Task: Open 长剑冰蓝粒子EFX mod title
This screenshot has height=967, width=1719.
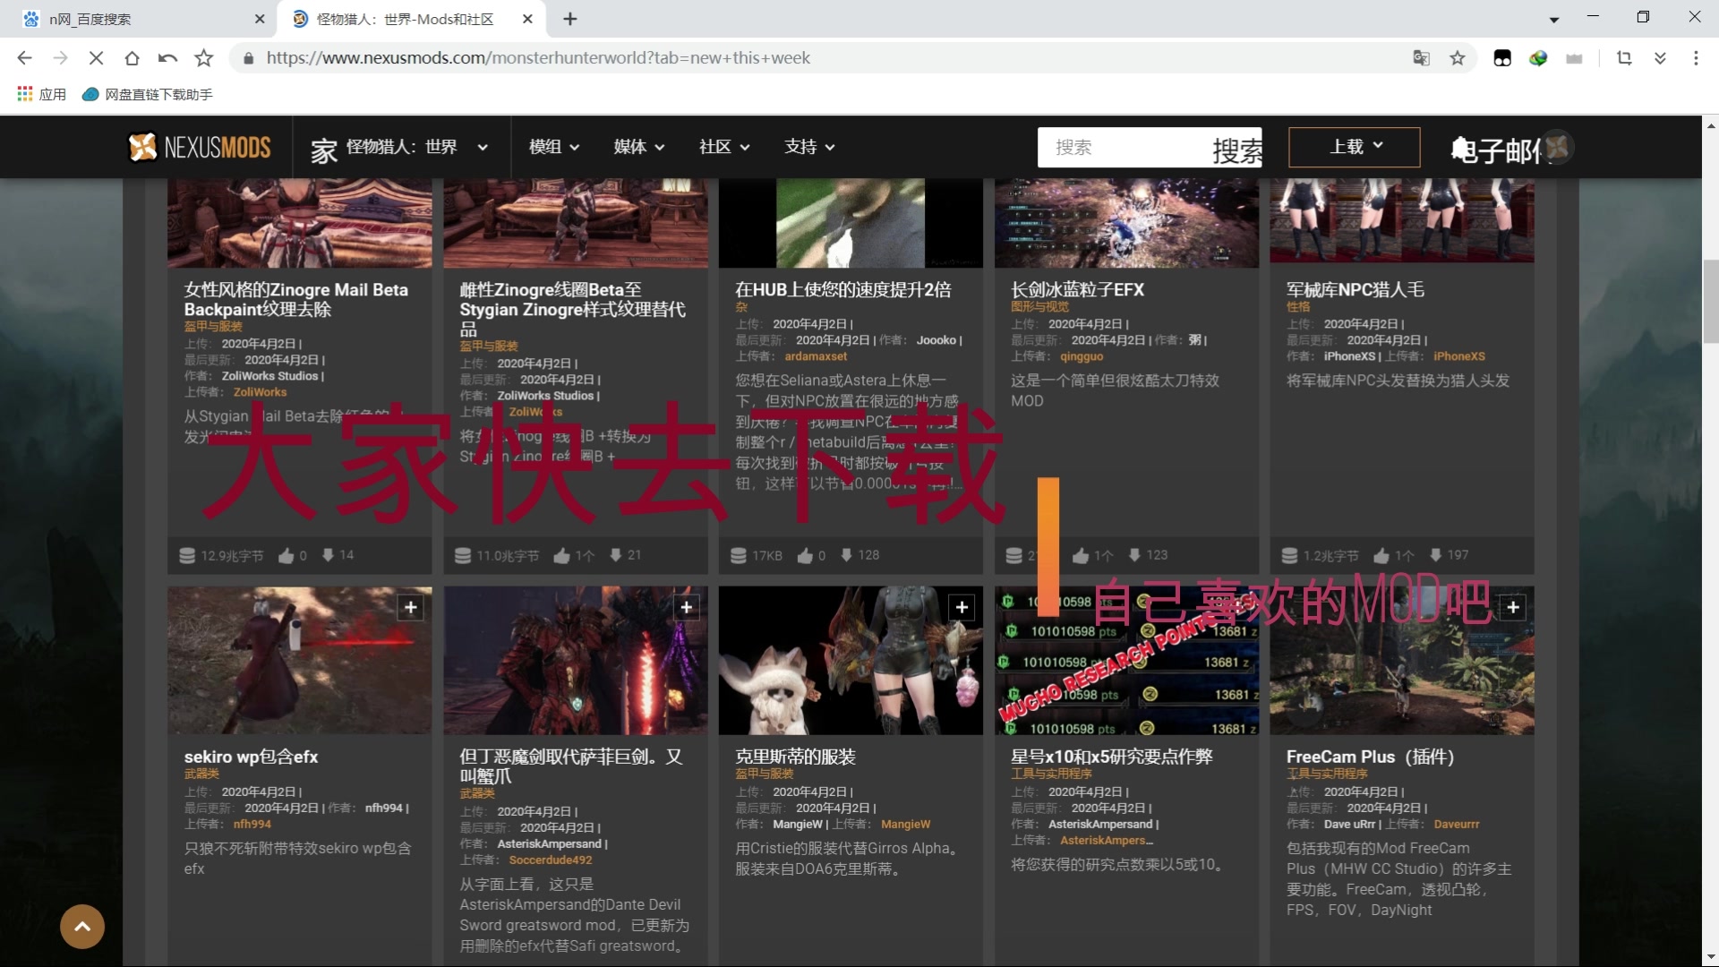Action: pyautogui.click(x=1077, y=289)
